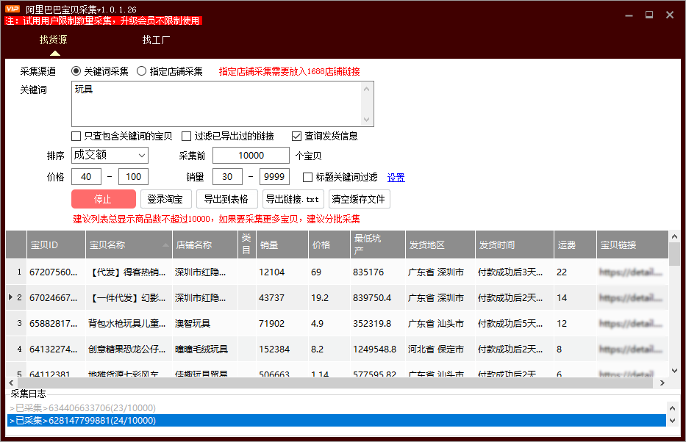This screenshot has height=442, width=686.
Task: Close the application window
Action: click(x=670, y=15)
